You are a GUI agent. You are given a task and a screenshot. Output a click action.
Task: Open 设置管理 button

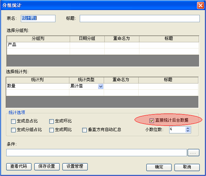[75, 167]
